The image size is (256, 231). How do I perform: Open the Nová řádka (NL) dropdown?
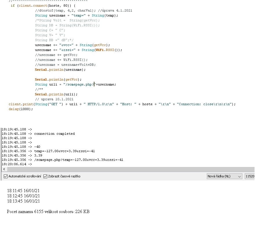[x=224, y=176]
